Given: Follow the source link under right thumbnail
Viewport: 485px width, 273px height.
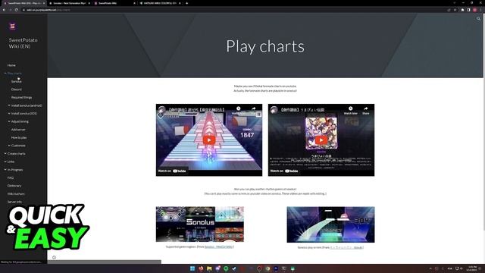Looking at the screenshot, I should coord(346,247).
